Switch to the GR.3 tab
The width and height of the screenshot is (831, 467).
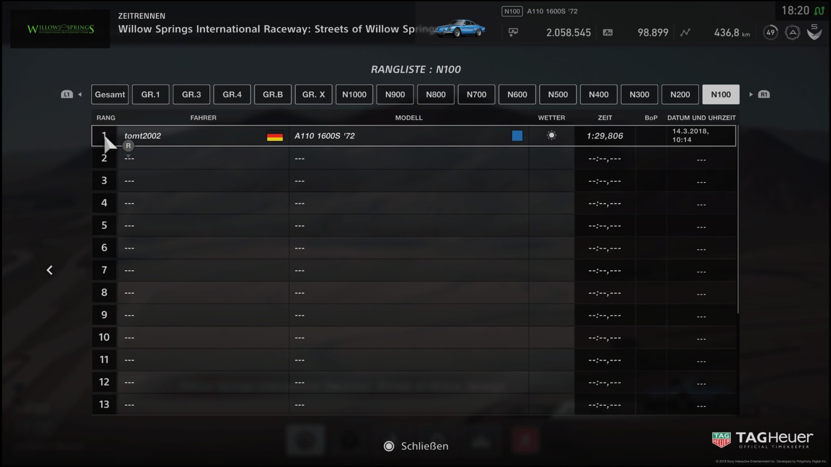[x=191, y=94]
